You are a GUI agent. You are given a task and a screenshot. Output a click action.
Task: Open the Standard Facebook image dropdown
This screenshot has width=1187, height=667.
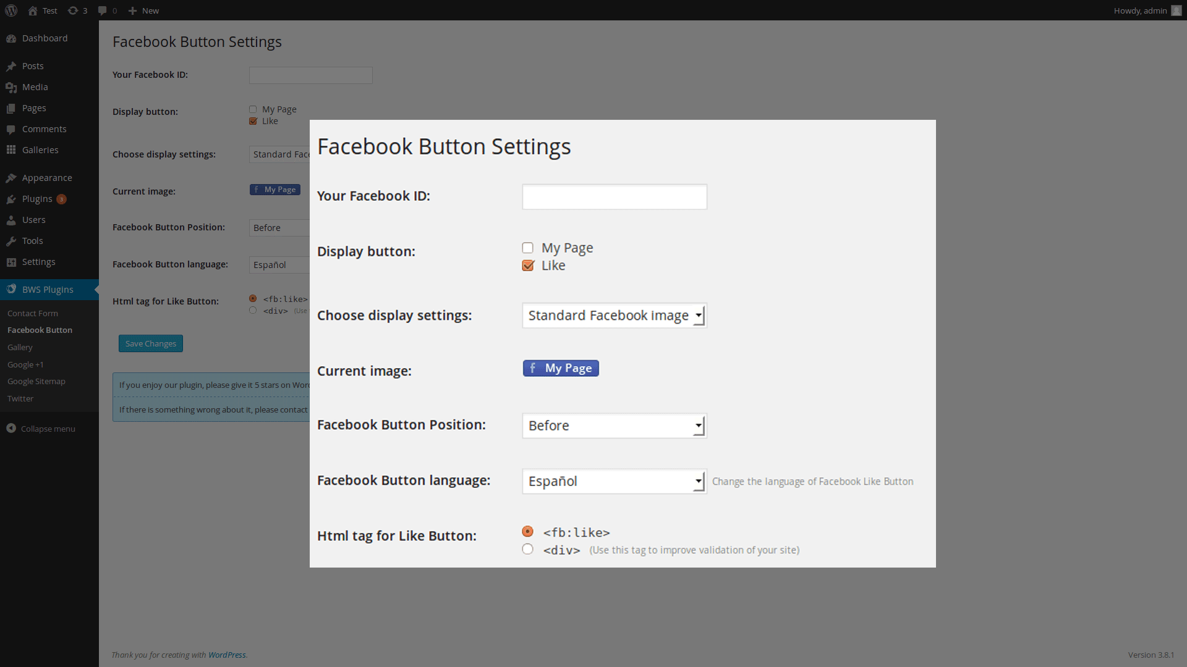(615, 316)
